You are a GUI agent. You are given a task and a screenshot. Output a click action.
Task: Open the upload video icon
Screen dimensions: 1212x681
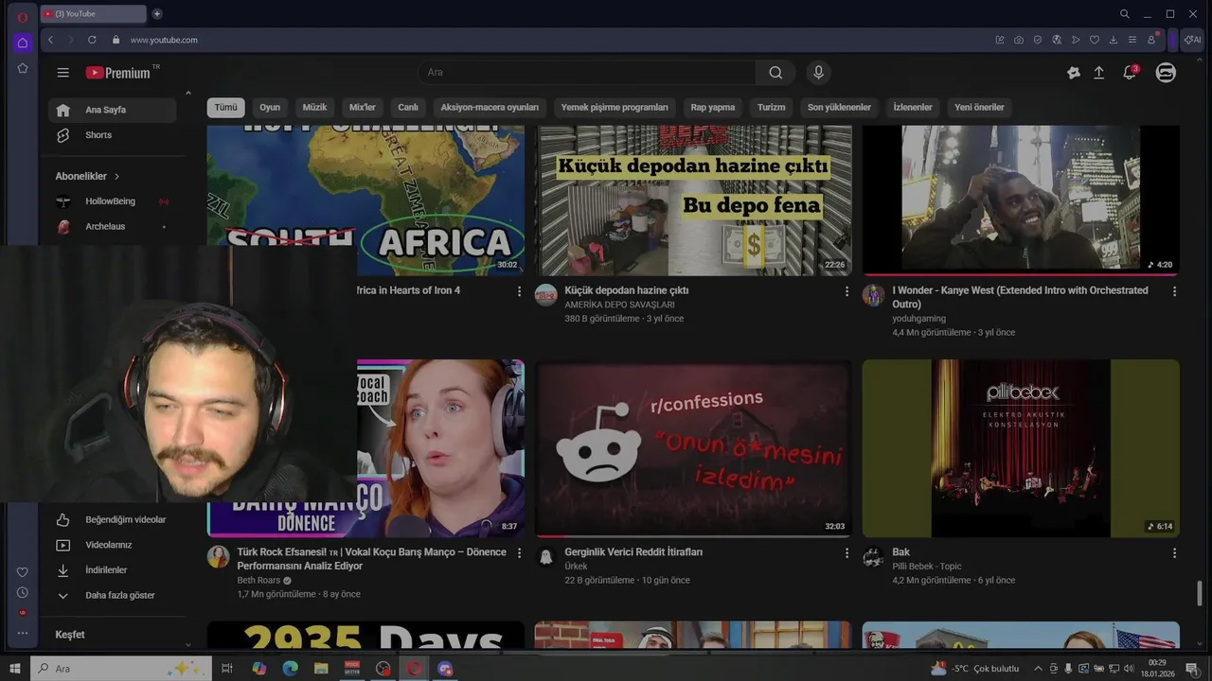[x=1099, y=73]
